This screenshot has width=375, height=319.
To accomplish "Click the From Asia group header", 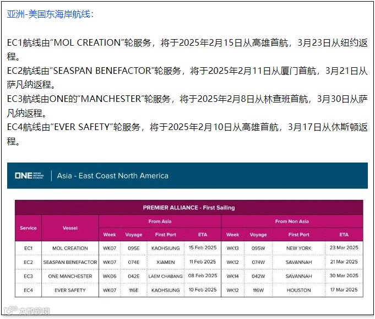I will (x=160, y=221).
